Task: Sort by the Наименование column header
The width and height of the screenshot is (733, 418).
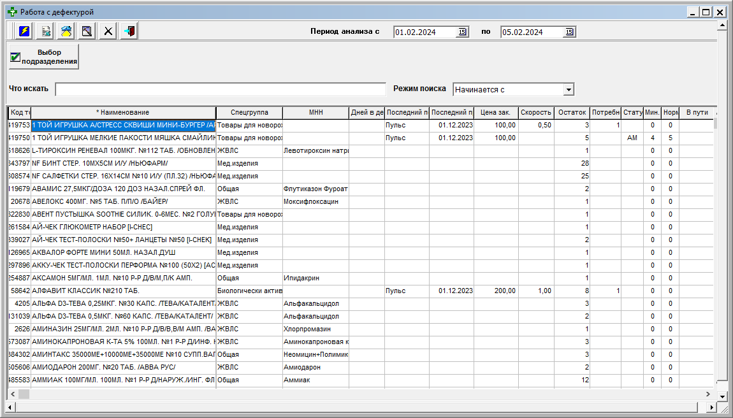Action: 123,113
